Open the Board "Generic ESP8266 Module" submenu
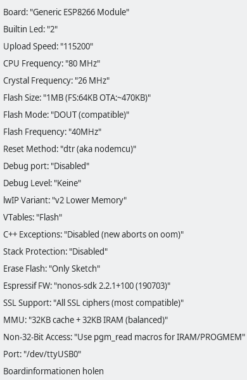The width and height of the screenshot is (247, 380). [x=123, y=12]
